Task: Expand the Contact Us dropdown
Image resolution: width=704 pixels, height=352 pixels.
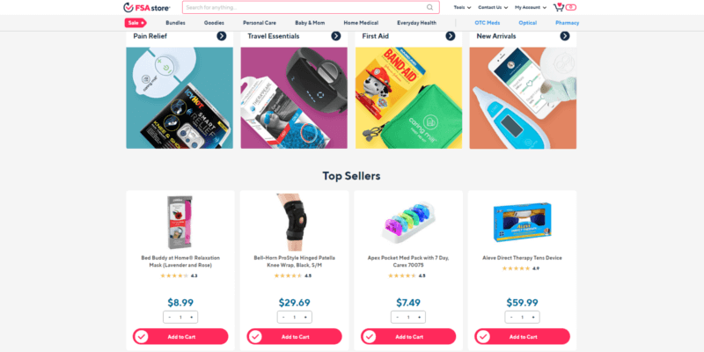Action: point(493,7)
